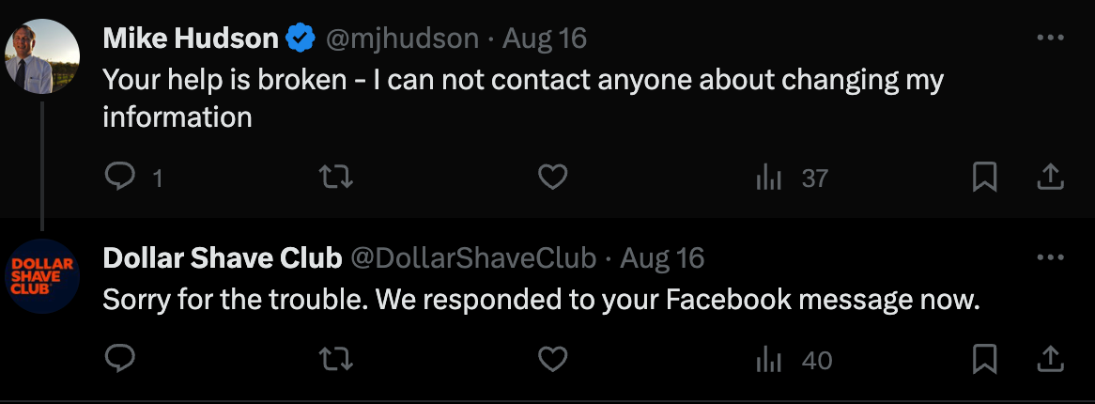Reply to Dollar Shave Club's tweet
The width and height of the screenshot is (1095, 404).
[x=119, y=360]
